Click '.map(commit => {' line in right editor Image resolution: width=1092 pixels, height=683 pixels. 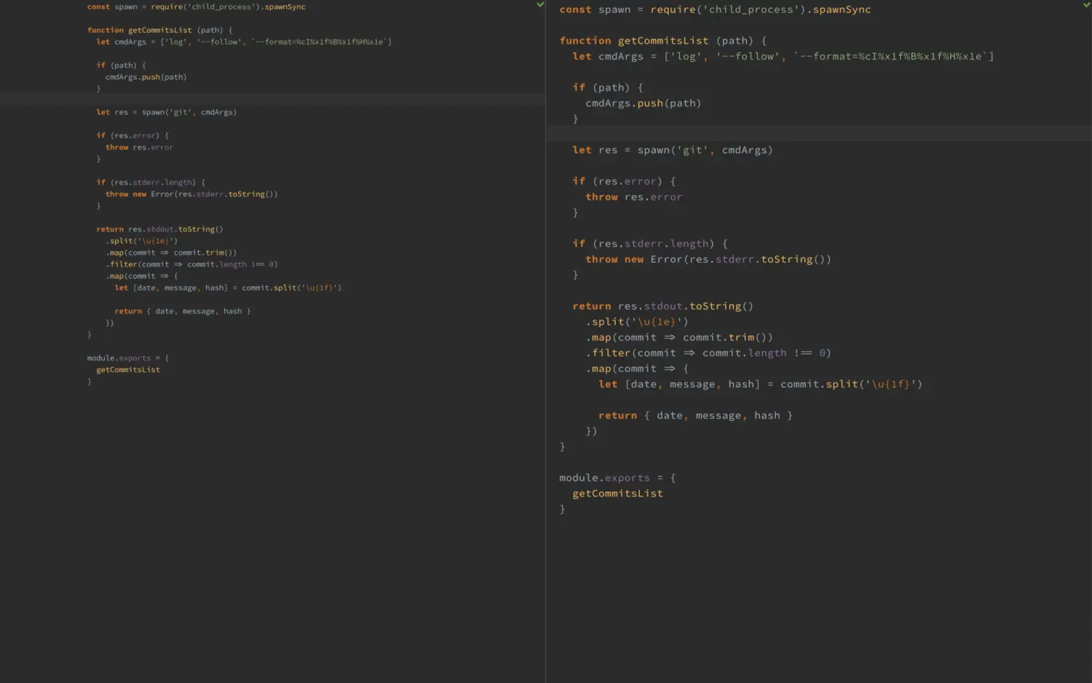[637, 368]
